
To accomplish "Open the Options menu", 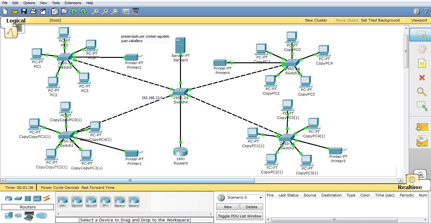I will [x=29, y=3].
